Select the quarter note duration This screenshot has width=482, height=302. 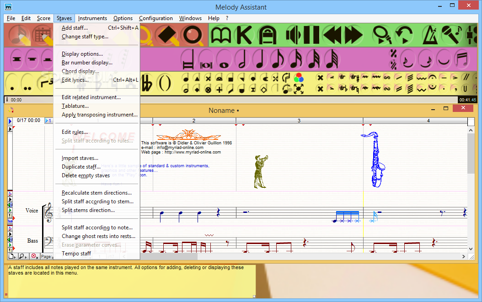coord(260,59)
